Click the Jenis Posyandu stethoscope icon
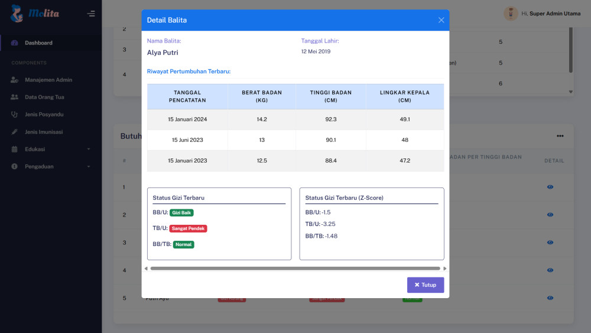591x333 pixels. click(14, 115)
